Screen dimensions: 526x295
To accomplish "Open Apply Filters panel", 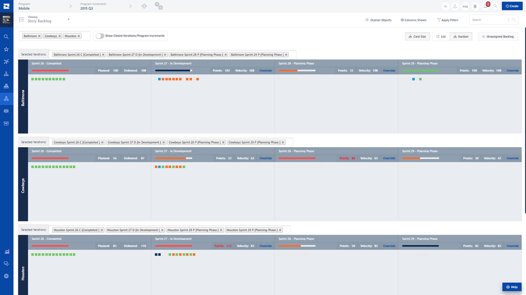I will [447, 20].
